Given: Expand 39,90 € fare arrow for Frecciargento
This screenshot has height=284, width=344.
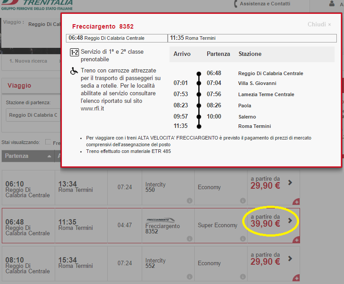Looking at the screenshot, I should click(290, 220).
